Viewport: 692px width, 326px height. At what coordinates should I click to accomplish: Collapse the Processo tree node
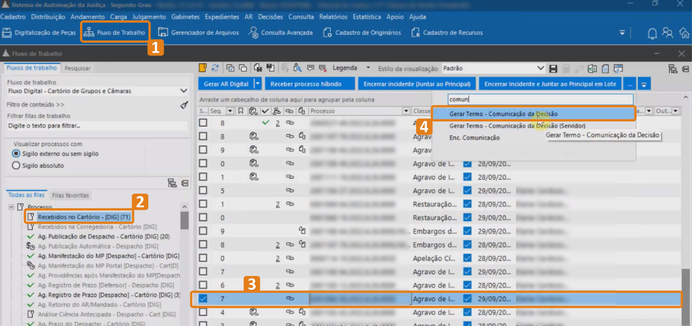coord(11,207)
